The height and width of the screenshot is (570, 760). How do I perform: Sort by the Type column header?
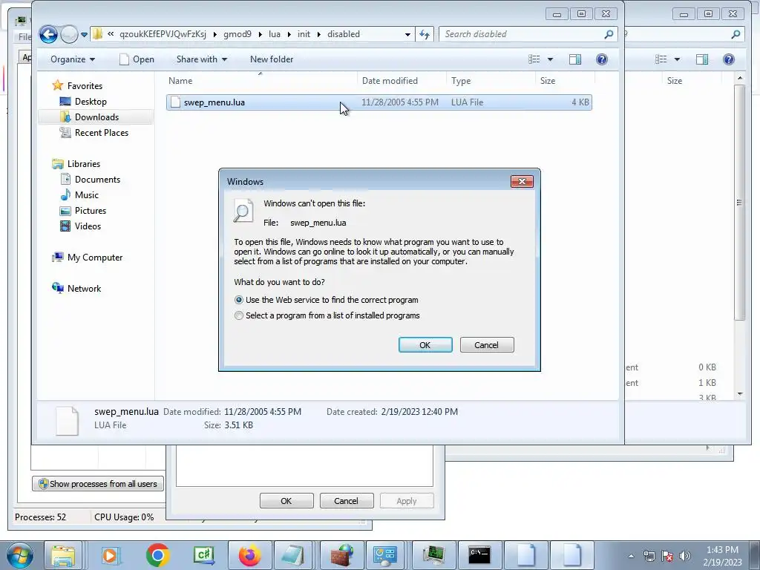(491, 81)
